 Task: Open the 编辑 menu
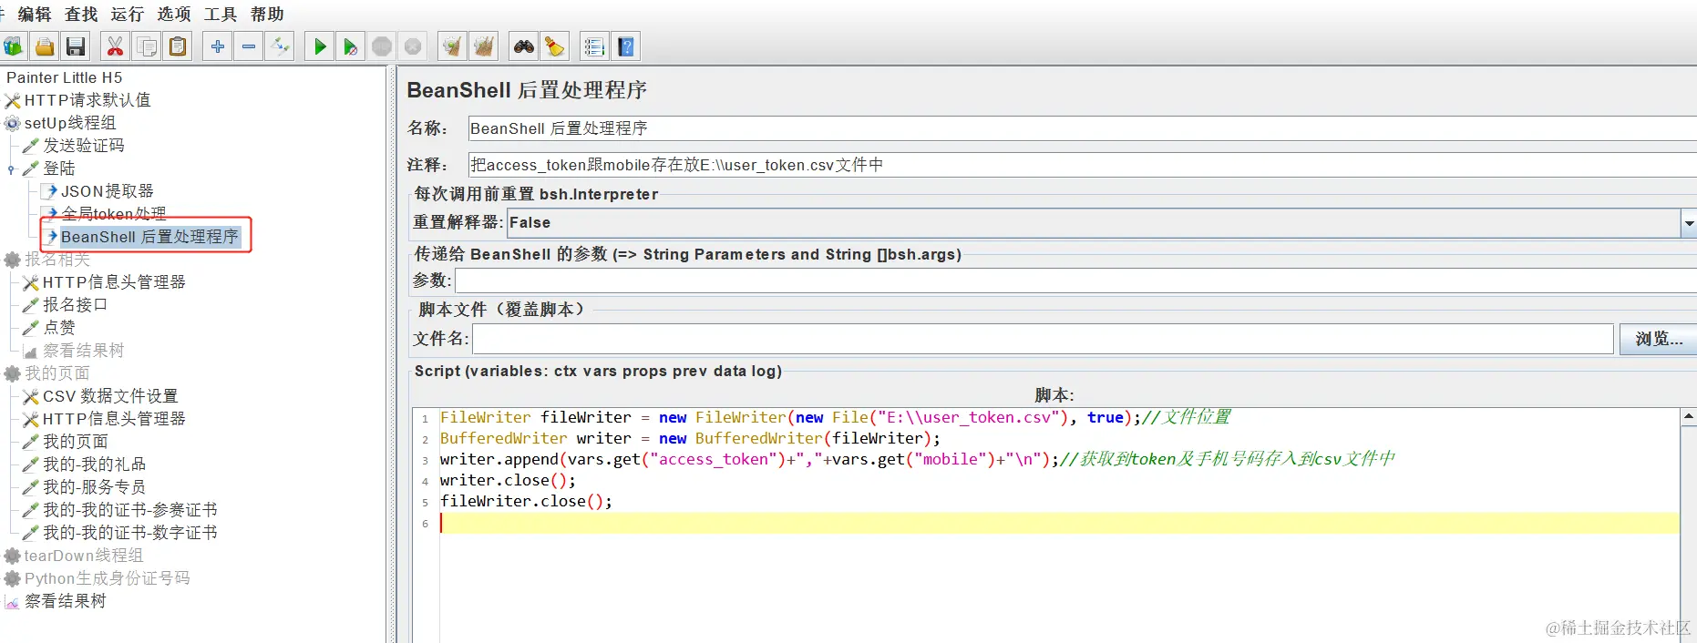35,14
